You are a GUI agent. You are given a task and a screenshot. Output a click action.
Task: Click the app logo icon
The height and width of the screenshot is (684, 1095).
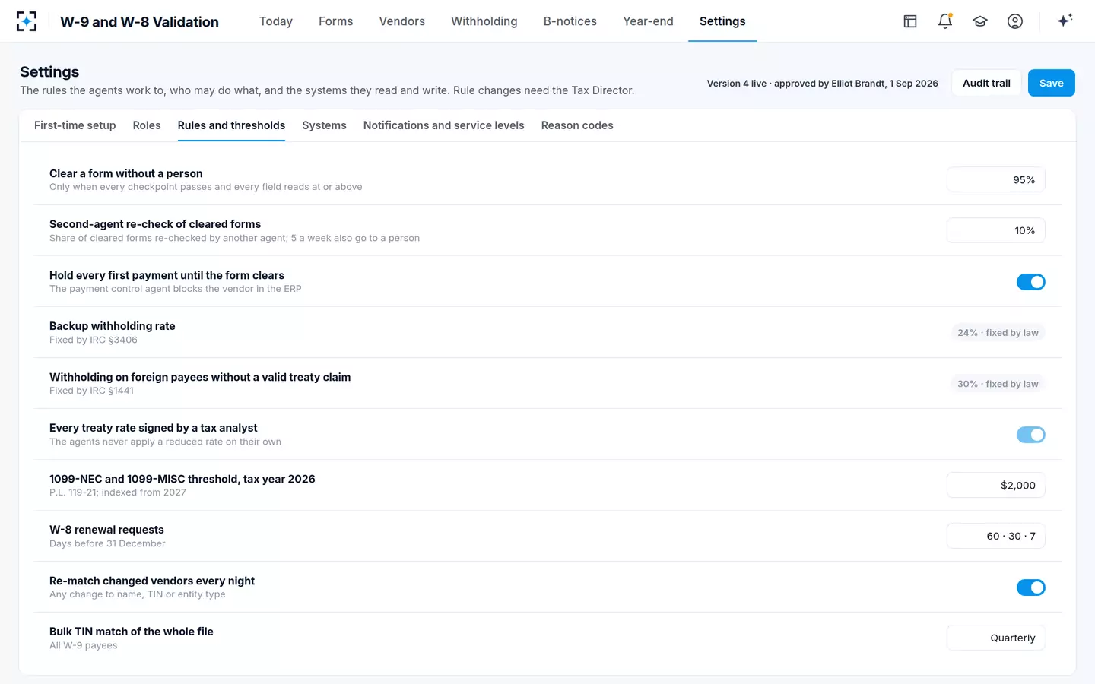(27, 21)
